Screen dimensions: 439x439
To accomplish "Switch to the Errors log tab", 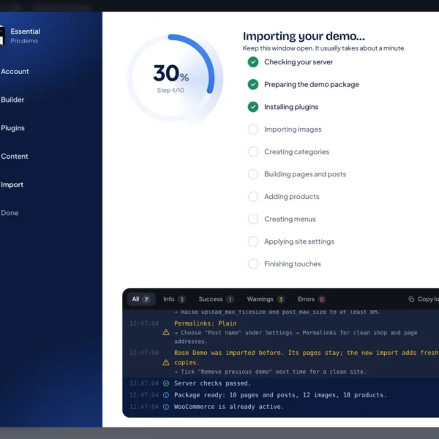I will 311,299.
